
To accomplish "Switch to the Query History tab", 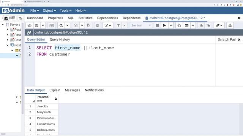I will tap(60, 40).
